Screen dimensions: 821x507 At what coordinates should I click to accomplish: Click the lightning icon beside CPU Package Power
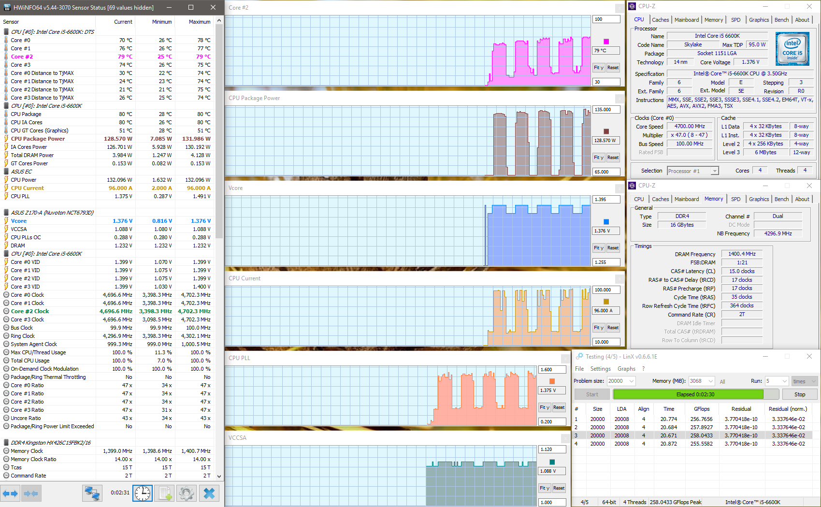click(6, 139)
